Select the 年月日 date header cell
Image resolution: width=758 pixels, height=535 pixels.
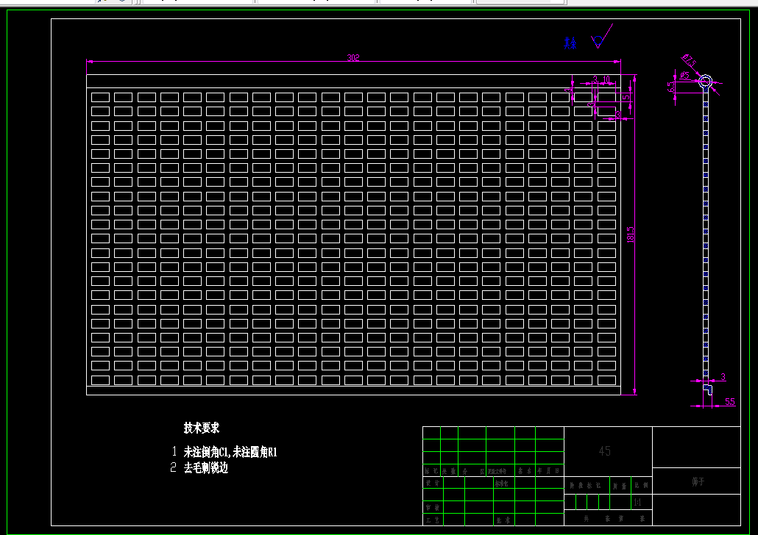pos(549,470)
